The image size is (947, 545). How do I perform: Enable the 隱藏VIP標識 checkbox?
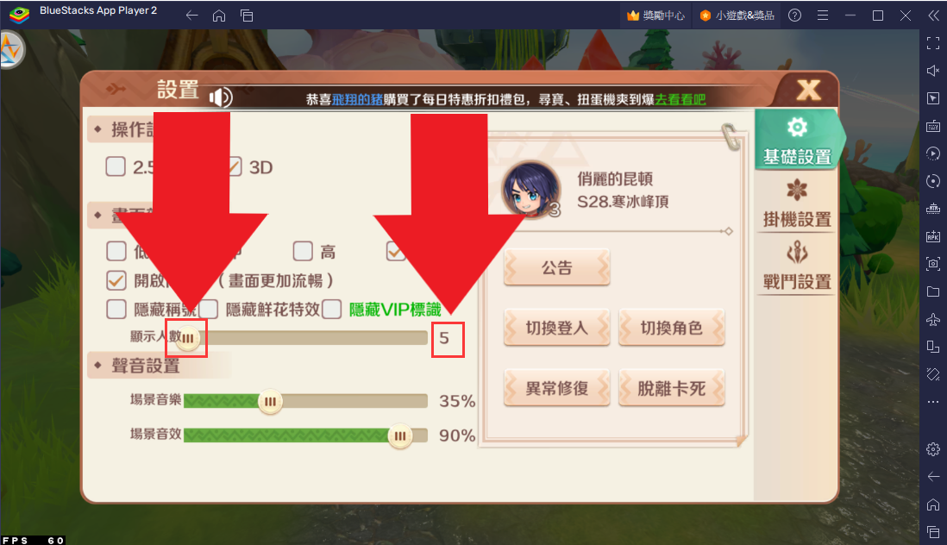(332, 310)
